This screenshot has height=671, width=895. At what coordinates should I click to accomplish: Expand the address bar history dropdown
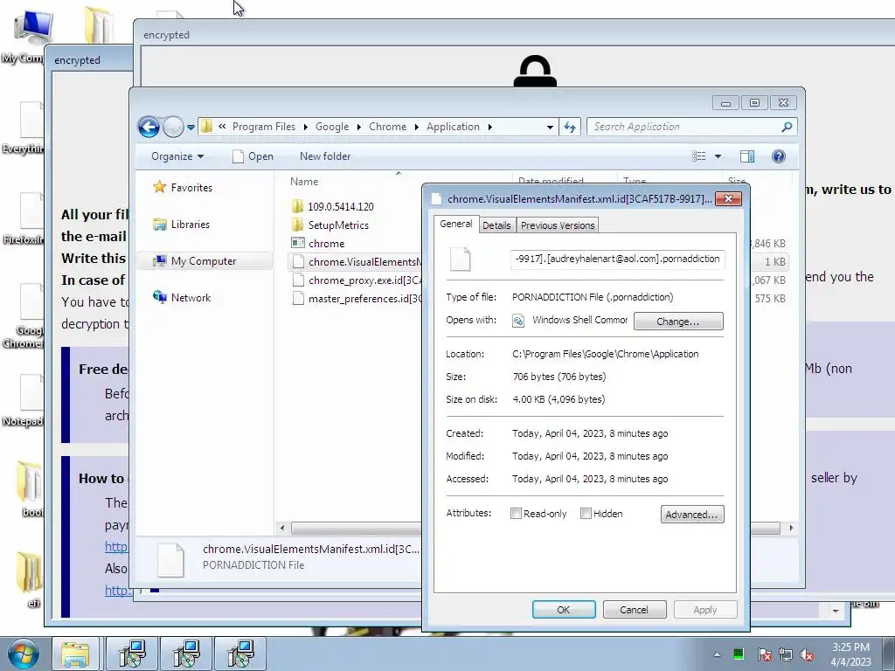click(x=550, y=128)
